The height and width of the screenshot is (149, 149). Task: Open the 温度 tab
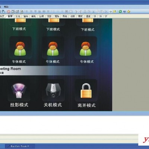[x=88, y=16]
